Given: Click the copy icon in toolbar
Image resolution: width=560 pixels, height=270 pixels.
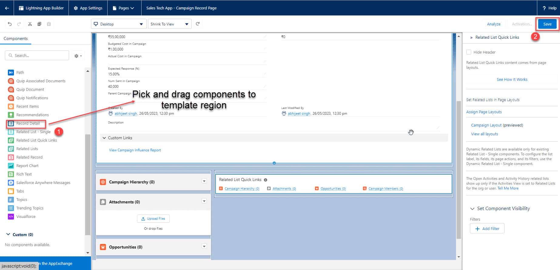Looking at the screenshot, I should point(39,24).
